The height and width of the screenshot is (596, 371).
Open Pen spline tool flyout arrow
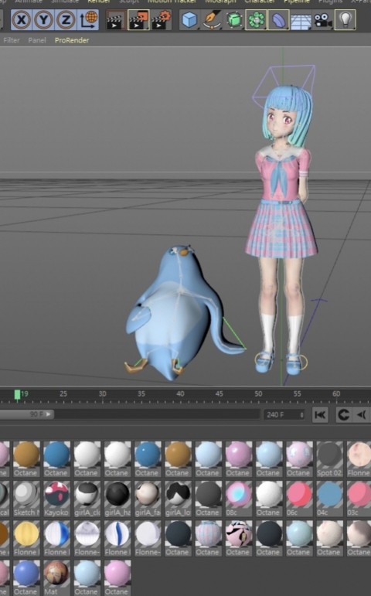pyautogui.click(x=220, y=28)
